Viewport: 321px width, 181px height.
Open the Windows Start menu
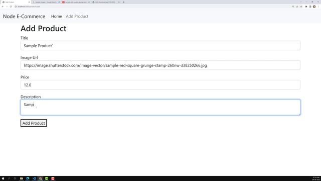(3, 178)
